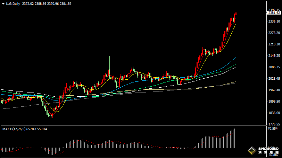Click the 2336.10 price axis label
The width and height of the screenshot is (282, 158).
274,21
